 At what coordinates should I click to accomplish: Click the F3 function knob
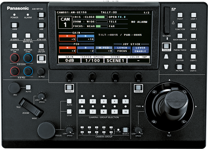[115, 76]
